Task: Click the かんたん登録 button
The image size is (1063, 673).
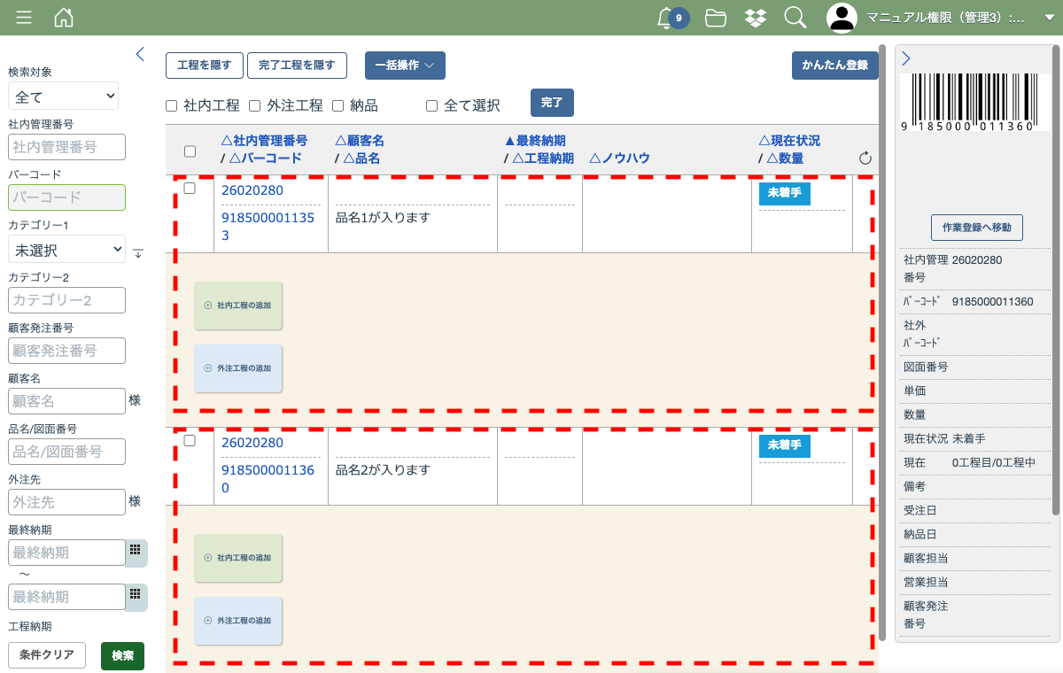Action: pyautogui.click(x=834, y=66)
